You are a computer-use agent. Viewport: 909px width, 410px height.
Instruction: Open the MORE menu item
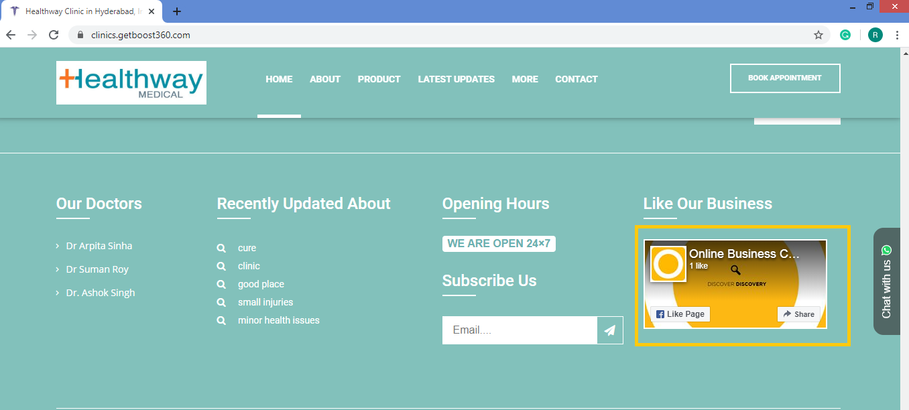(525, 79)
